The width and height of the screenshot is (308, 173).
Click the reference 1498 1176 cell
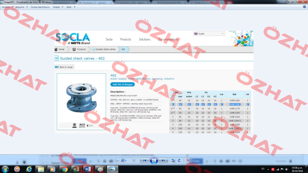pos(234,109)
